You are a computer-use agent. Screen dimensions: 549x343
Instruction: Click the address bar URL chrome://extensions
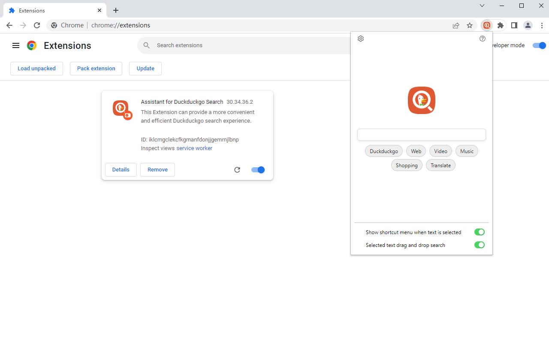[x=121, y=25]
